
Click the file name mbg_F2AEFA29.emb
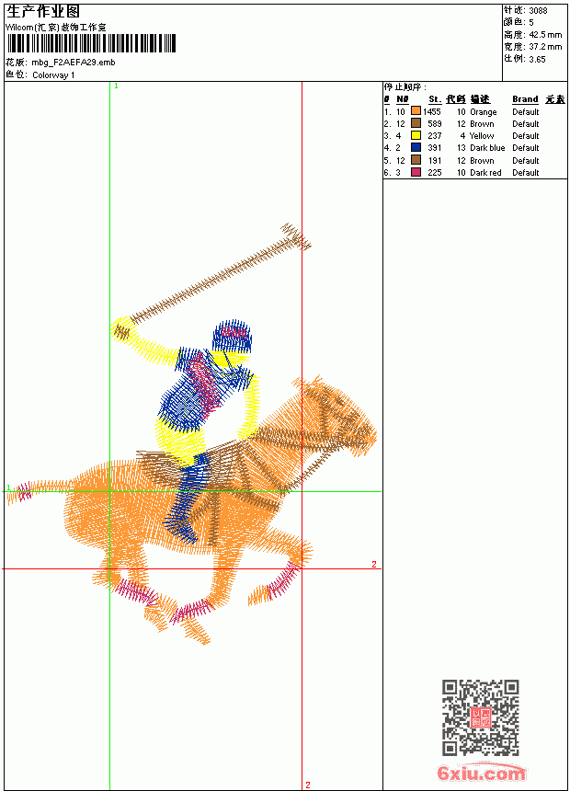[74, 63]
